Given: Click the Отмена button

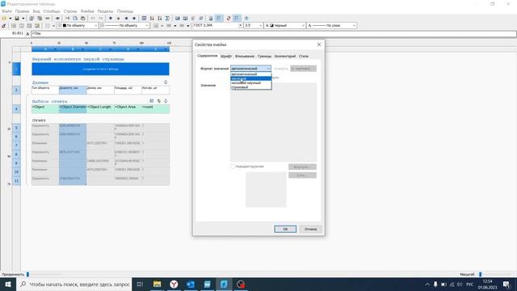Looking at the screenshot, I should pos(310,229).
